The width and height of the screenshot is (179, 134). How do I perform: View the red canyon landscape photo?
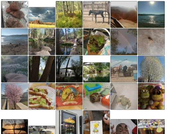point(124,15)
